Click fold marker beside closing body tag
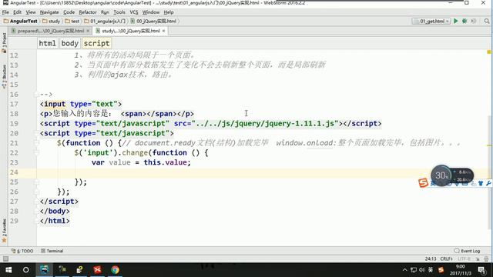Viewport: 493px width, 277px height. tap(36, 211)
